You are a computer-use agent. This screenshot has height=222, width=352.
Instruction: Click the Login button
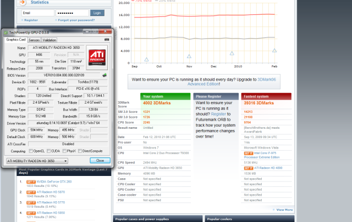pos(97,13)
